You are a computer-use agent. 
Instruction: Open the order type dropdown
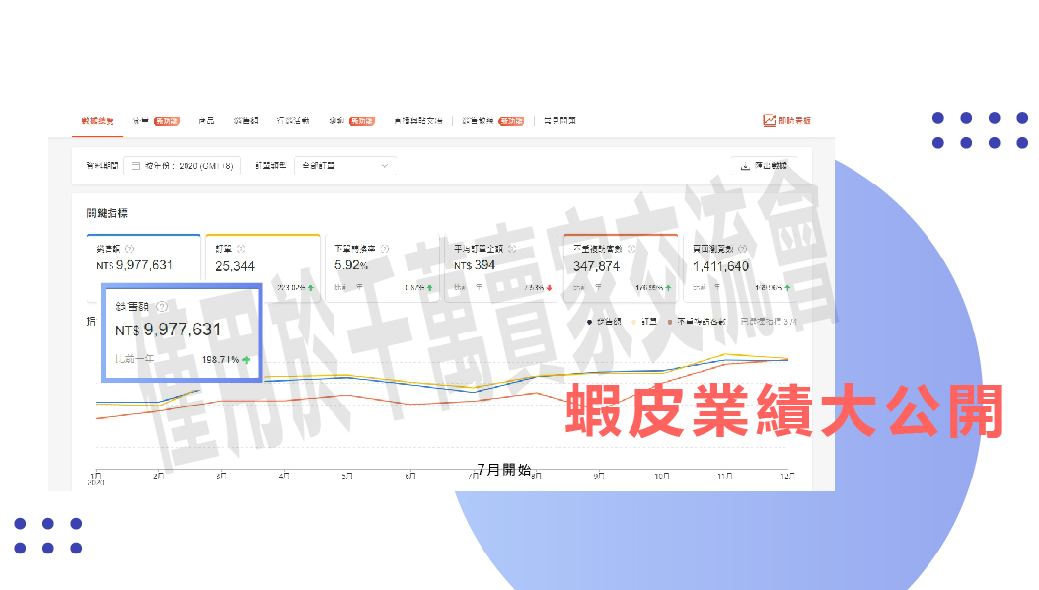coord(345,166)
